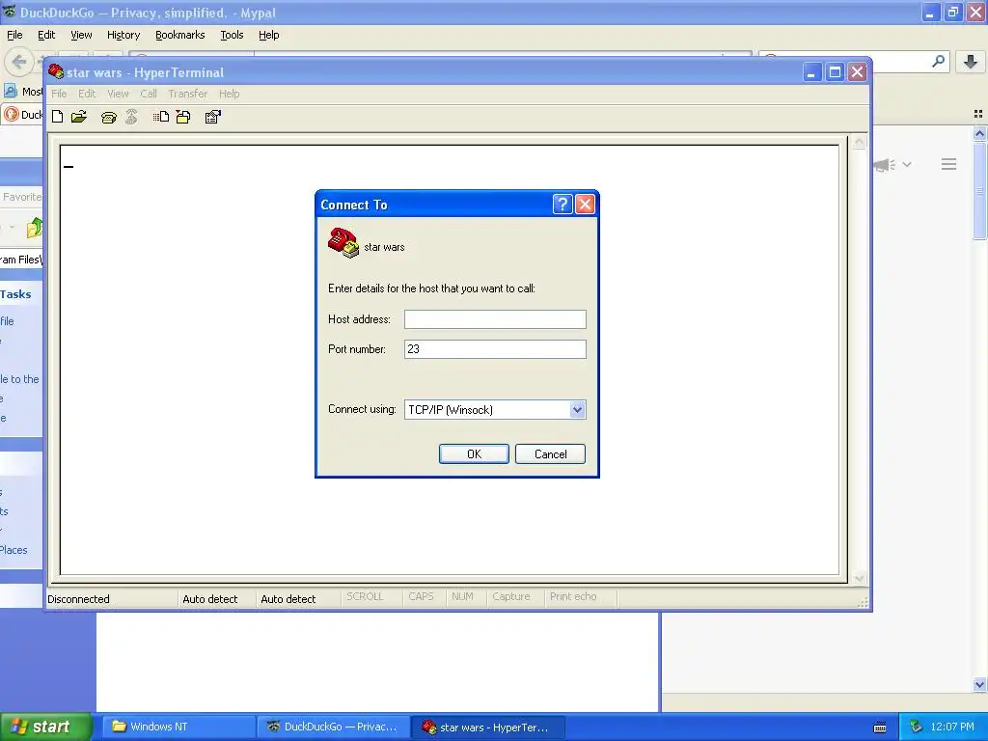
Task: Click the browser search magnifier icon
Action: point(938,61)
